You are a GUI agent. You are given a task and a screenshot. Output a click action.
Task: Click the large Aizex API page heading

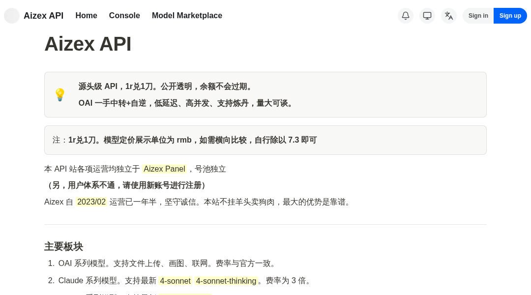[x=88, y=44]
